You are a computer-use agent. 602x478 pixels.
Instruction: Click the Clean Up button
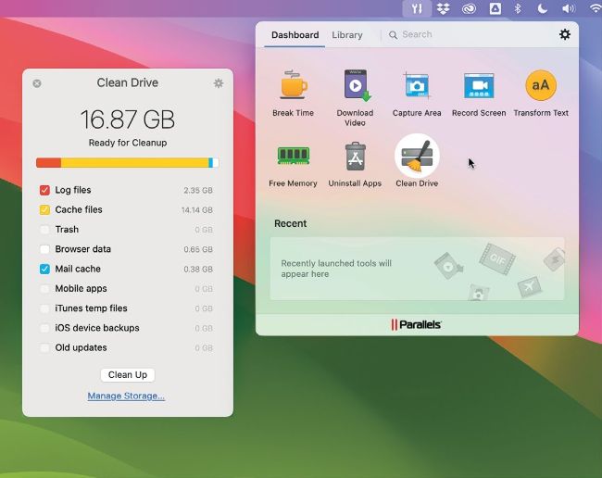tap(128, 375)
